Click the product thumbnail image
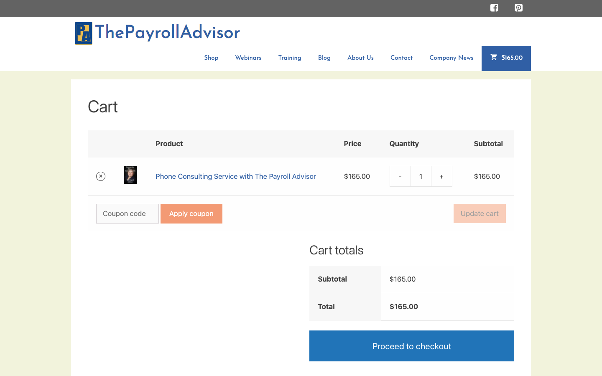 (130, 175)
